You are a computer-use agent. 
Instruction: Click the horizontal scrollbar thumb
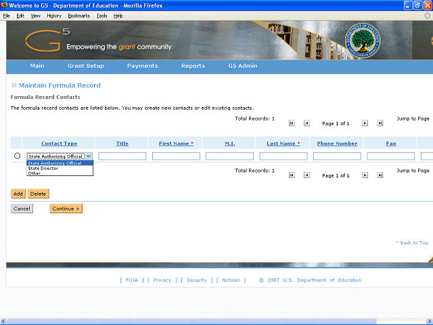pyautogui.click(x=192, y=322)
